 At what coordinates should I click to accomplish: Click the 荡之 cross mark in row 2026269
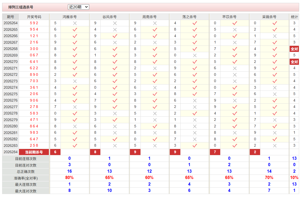click(195, 55)
